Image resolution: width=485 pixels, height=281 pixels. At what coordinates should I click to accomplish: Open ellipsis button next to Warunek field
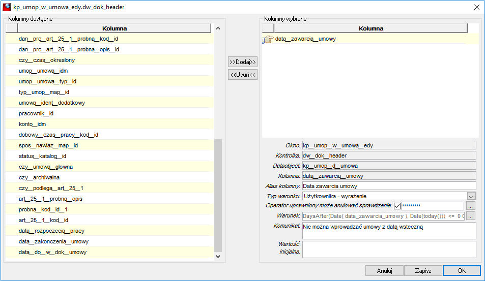(470, 216)
